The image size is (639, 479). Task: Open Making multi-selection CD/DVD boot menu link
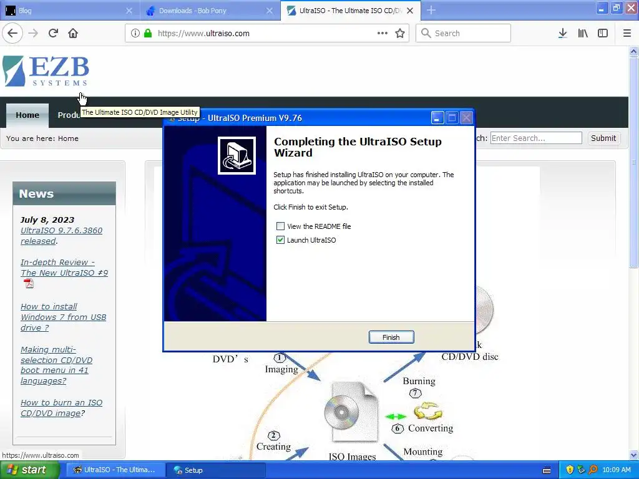[x=56, y=365]
